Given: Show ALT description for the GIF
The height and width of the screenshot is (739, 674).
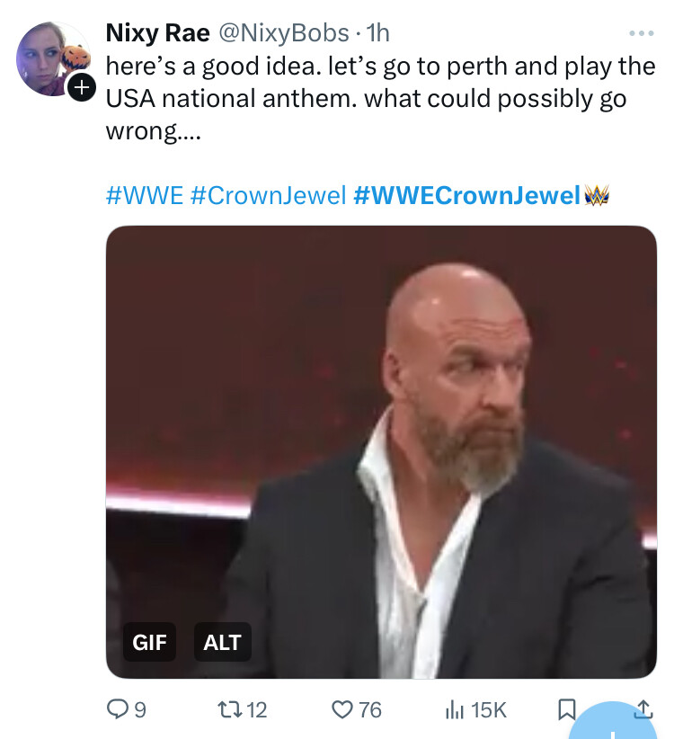Looking at the screenshot, I should pos(222,642).
